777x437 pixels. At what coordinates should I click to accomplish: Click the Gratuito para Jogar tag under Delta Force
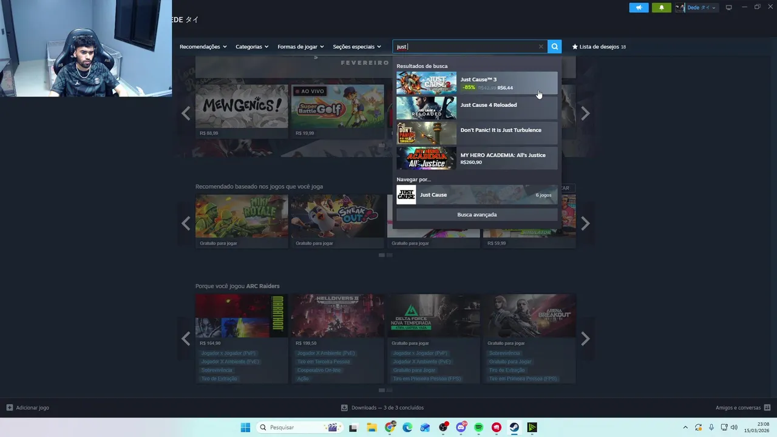(x=414, y=370)
